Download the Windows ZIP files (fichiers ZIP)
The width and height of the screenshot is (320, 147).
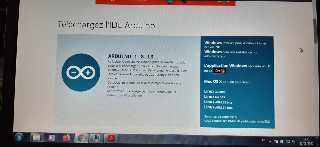212,47
